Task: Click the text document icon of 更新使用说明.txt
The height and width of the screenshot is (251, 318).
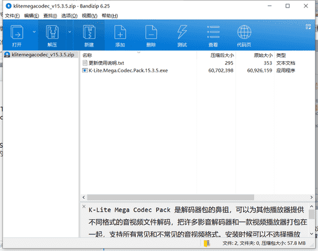Action: coord(85,63)
